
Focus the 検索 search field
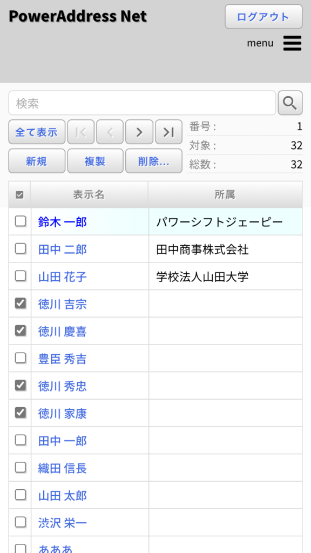pyautogui.click(x=142, y=103)
